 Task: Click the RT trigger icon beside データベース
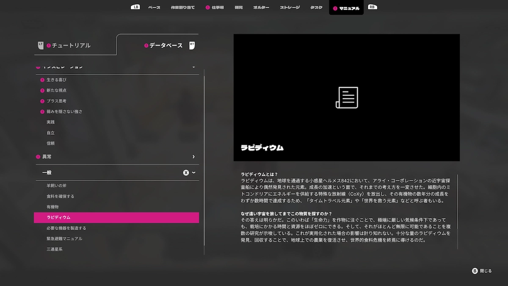click(192, 45)
